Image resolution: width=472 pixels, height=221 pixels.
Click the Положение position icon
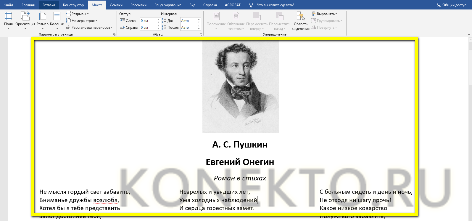point(216,16)
